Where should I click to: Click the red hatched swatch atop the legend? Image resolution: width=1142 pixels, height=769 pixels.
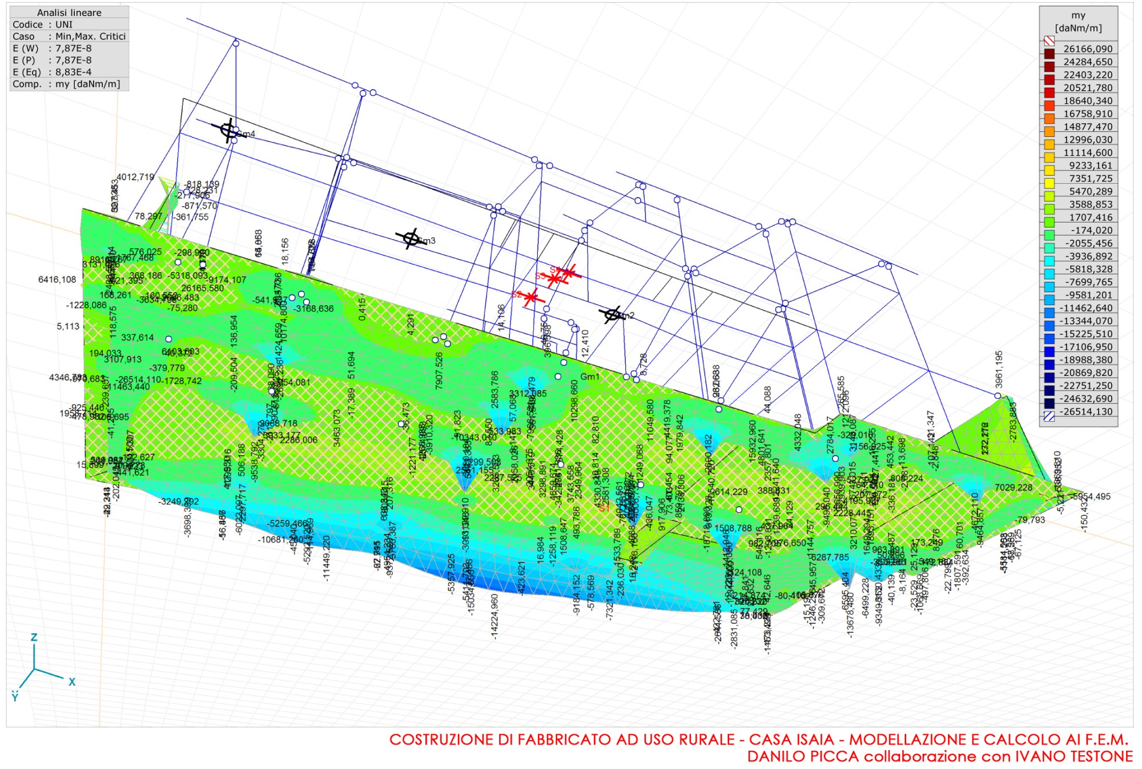pyautogui.click(x=1049, y=41)
